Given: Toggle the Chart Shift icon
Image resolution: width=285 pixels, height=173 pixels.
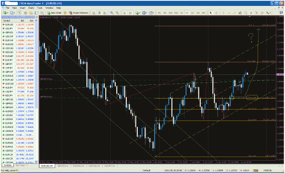Looking at the screenshot, I should pos(130,13).
